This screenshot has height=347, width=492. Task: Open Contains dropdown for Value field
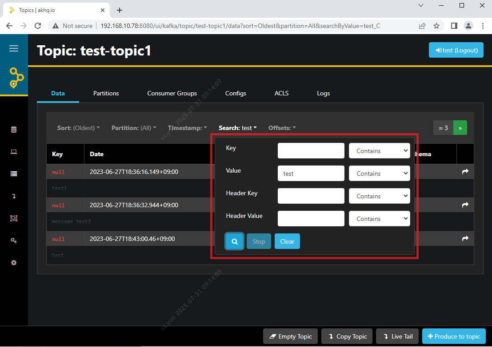point(379,173)
